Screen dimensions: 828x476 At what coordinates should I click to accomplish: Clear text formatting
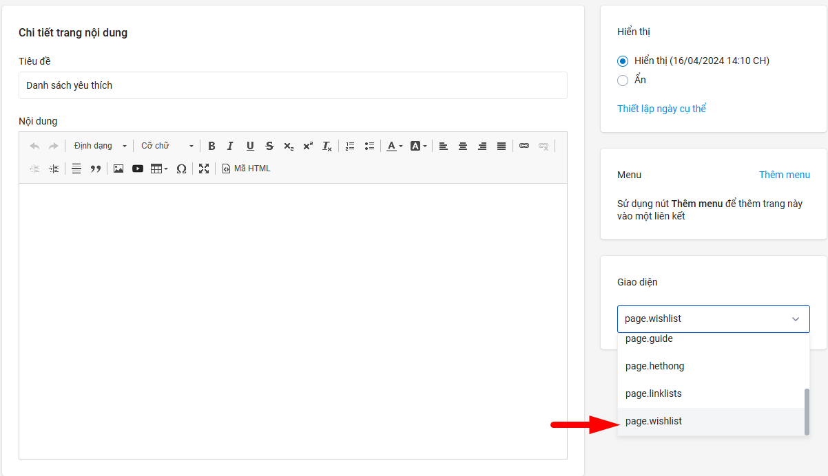pyautogui.click(x=327, y=146)
